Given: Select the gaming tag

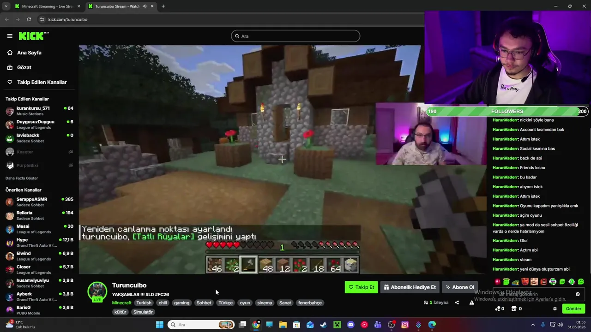Looking at the screenshot, I should 181,303.
